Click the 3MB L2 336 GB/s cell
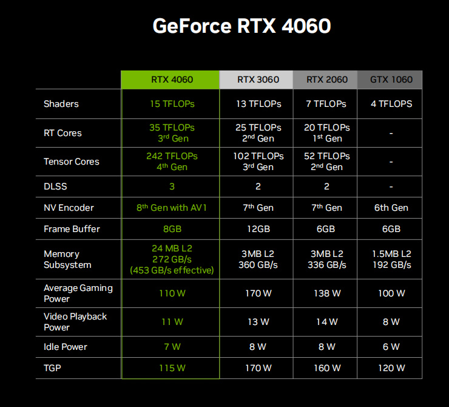449x407 pixels. click(x=326, y=259)
